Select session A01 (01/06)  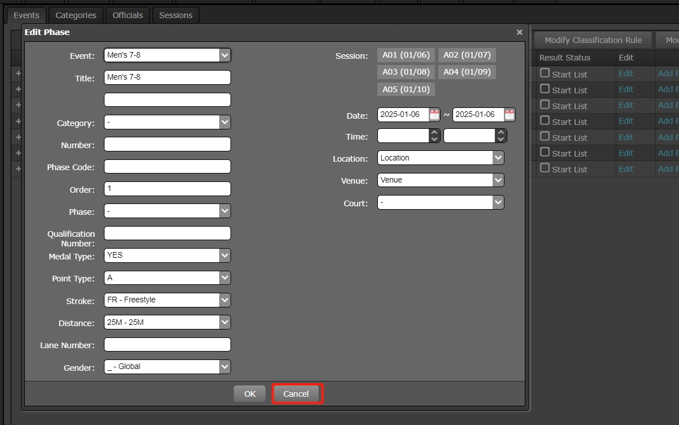pyautogui.click(x=406, y=55)
